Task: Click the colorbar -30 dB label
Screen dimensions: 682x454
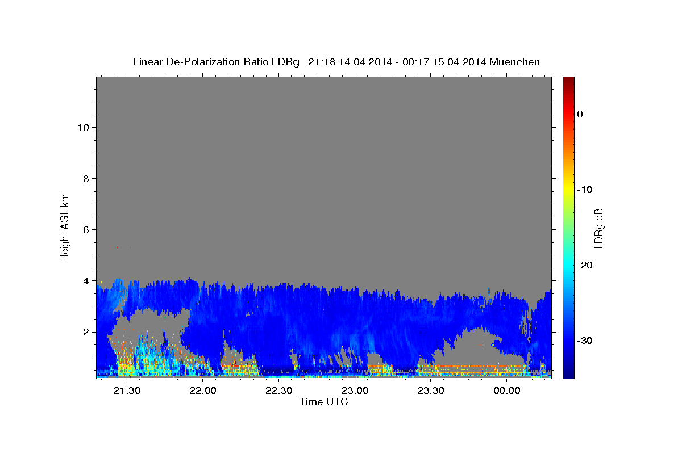Action: click(x=585, y=340)
